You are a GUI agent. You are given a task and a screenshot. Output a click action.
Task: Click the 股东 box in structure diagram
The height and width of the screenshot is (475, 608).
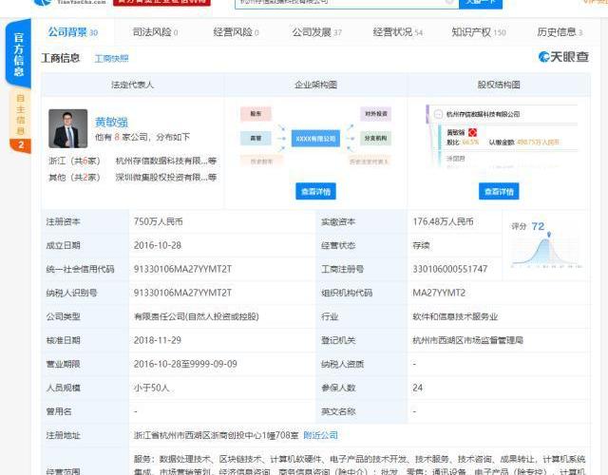[256, 114]
